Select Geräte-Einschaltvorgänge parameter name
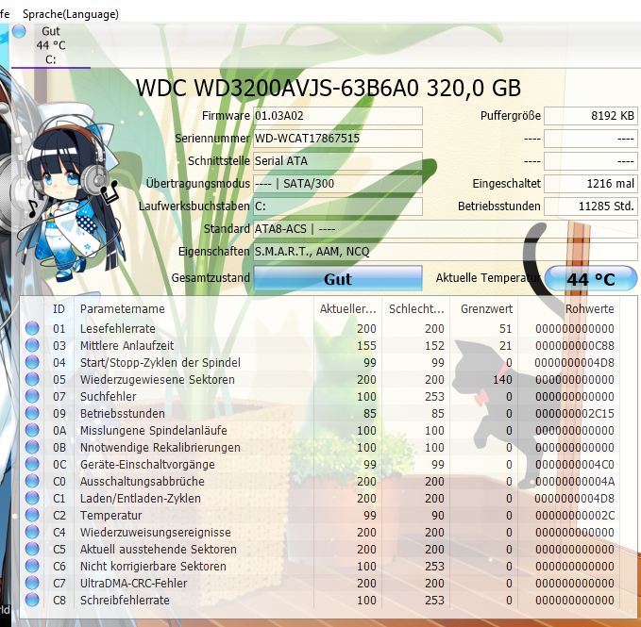This screenshot has width=641, height=627. pyautogui.click(x=147, y=465)
